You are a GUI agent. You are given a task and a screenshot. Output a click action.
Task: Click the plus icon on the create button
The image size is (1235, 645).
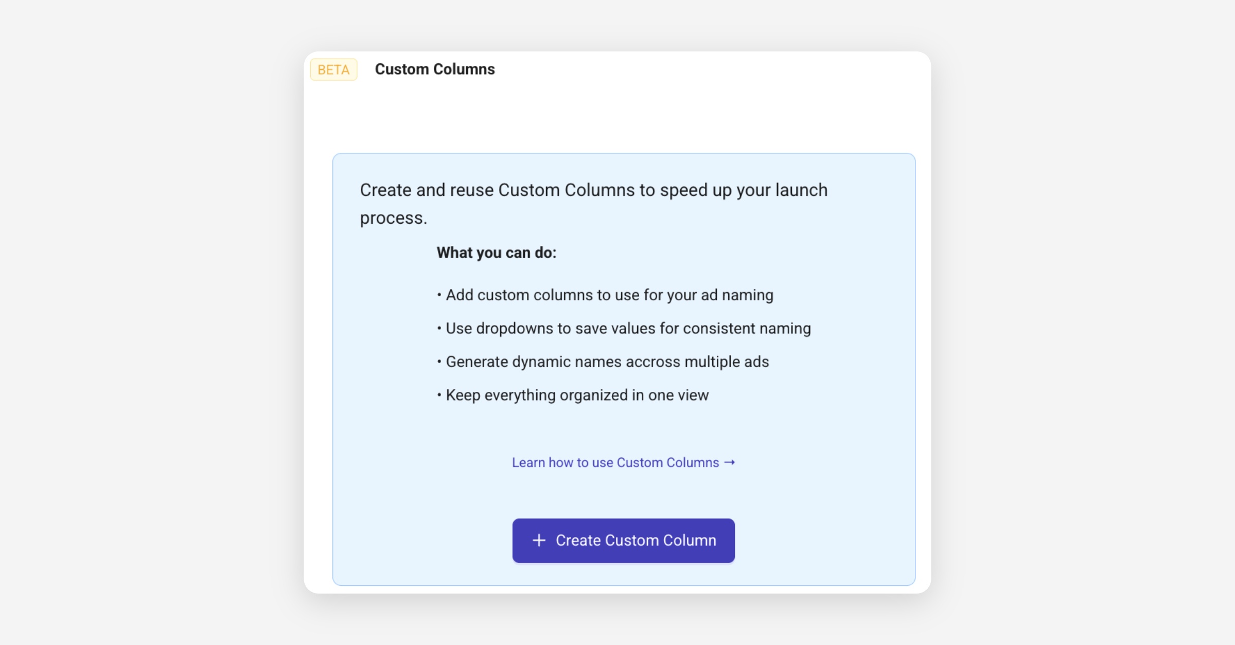point(539,540)
